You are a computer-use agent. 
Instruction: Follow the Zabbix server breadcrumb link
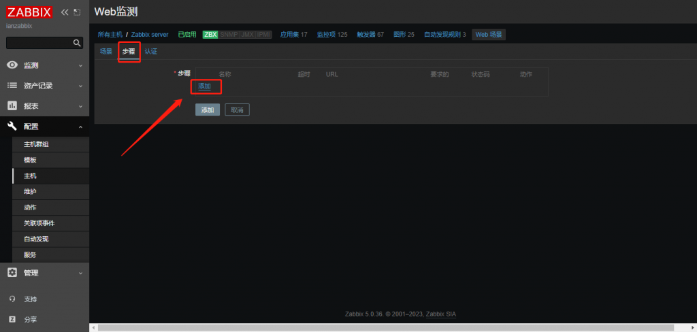150,34
